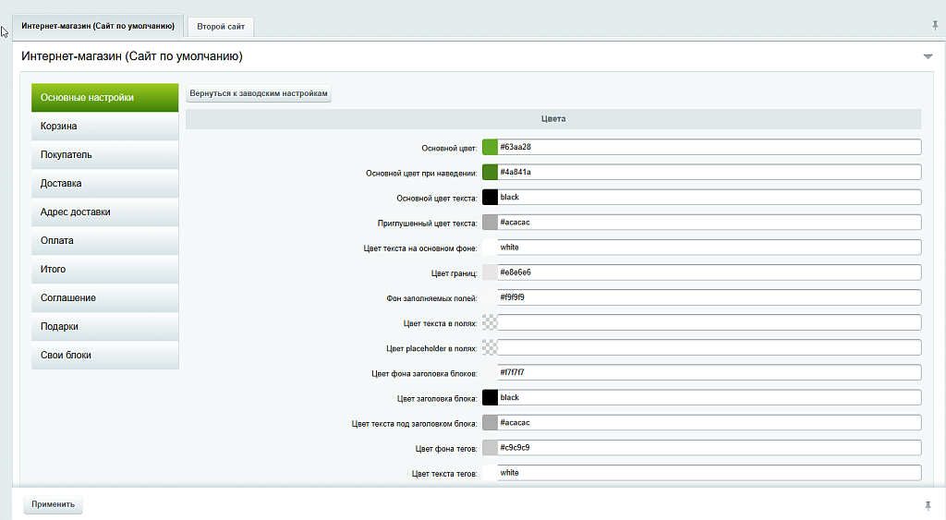This screenshot has height=520, width=946.
Task: Open the Оплата settings section
Action: tap(105, 241)
